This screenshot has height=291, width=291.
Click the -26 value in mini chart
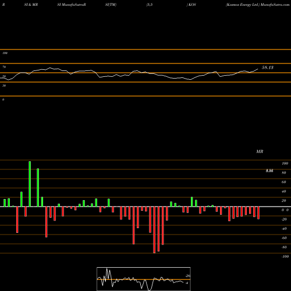(x=187, y=276)
